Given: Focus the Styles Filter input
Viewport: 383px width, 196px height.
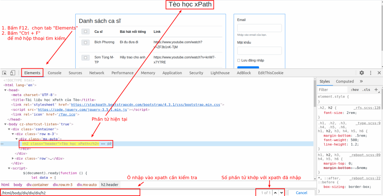Looking at the screenshot, I should point(332,90).
